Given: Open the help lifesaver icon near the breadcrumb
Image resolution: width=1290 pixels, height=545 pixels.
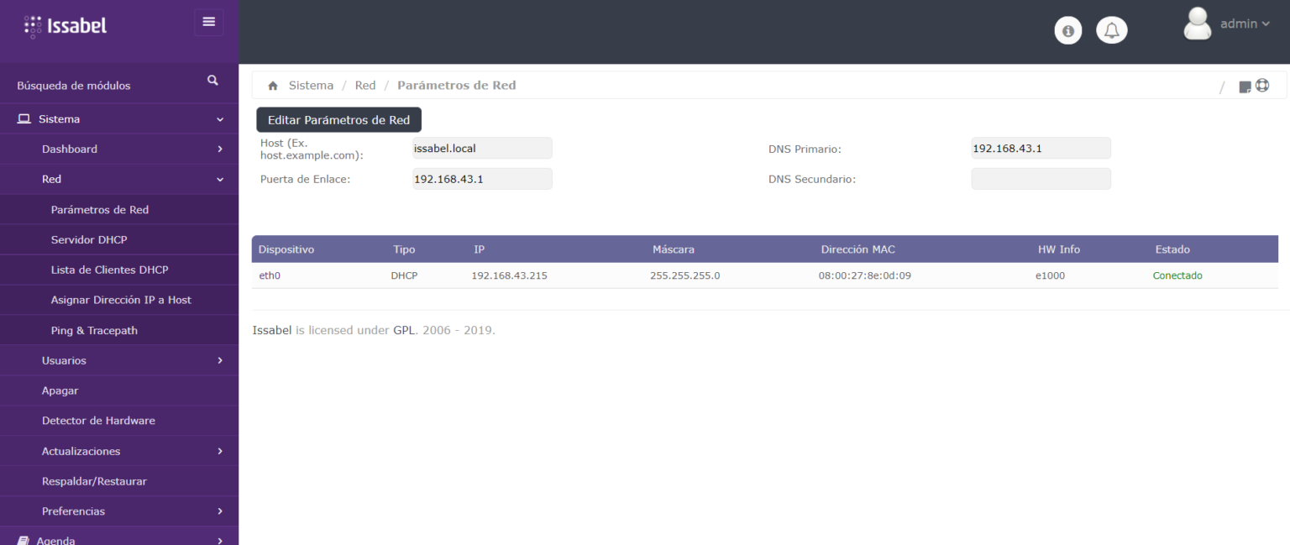Looking at the screenshot, I should click(x=1262, y=85).
